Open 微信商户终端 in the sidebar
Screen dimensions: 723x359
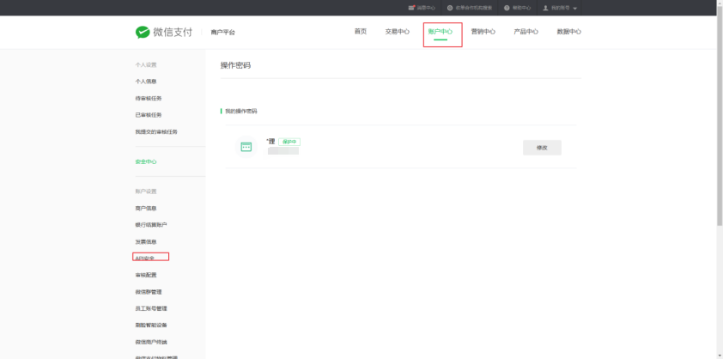(x=151, y=342)
